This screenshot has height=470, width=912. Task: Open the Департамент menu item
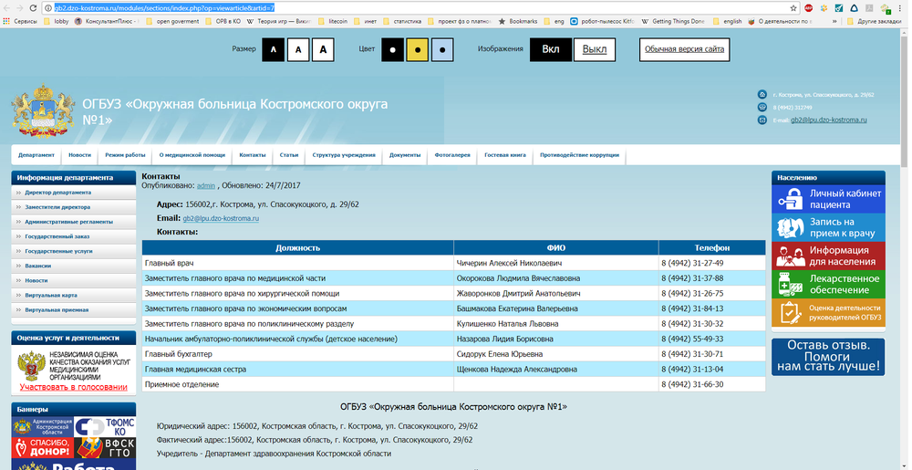36,155
